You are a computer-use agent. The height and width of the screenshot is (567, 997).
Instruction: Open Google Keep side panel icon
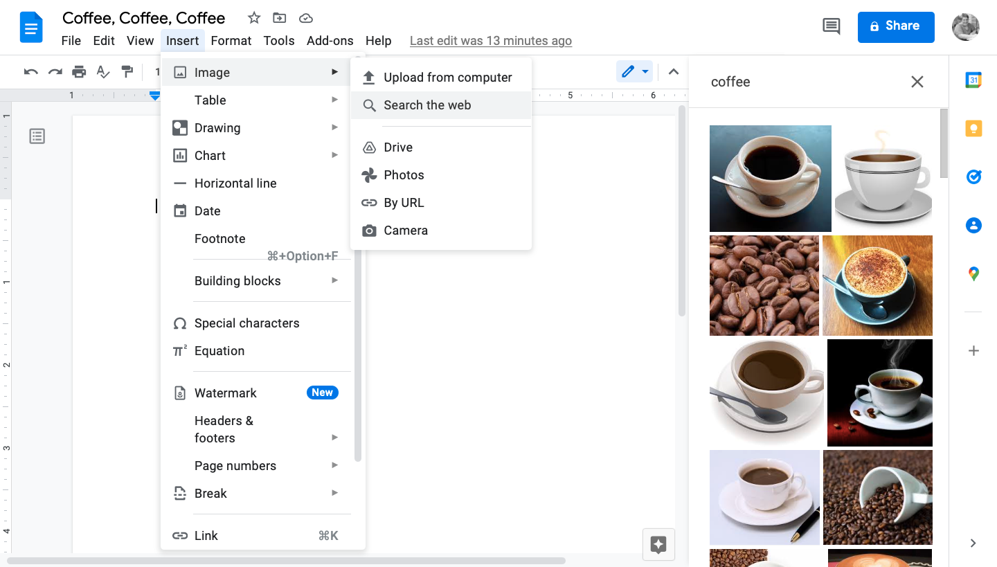click(973, 129)
